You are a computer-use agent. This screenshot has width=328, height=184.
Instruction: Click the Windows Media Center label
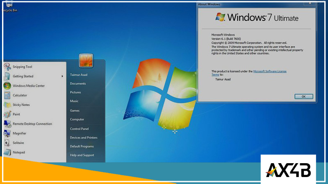(x=29, y=86)
